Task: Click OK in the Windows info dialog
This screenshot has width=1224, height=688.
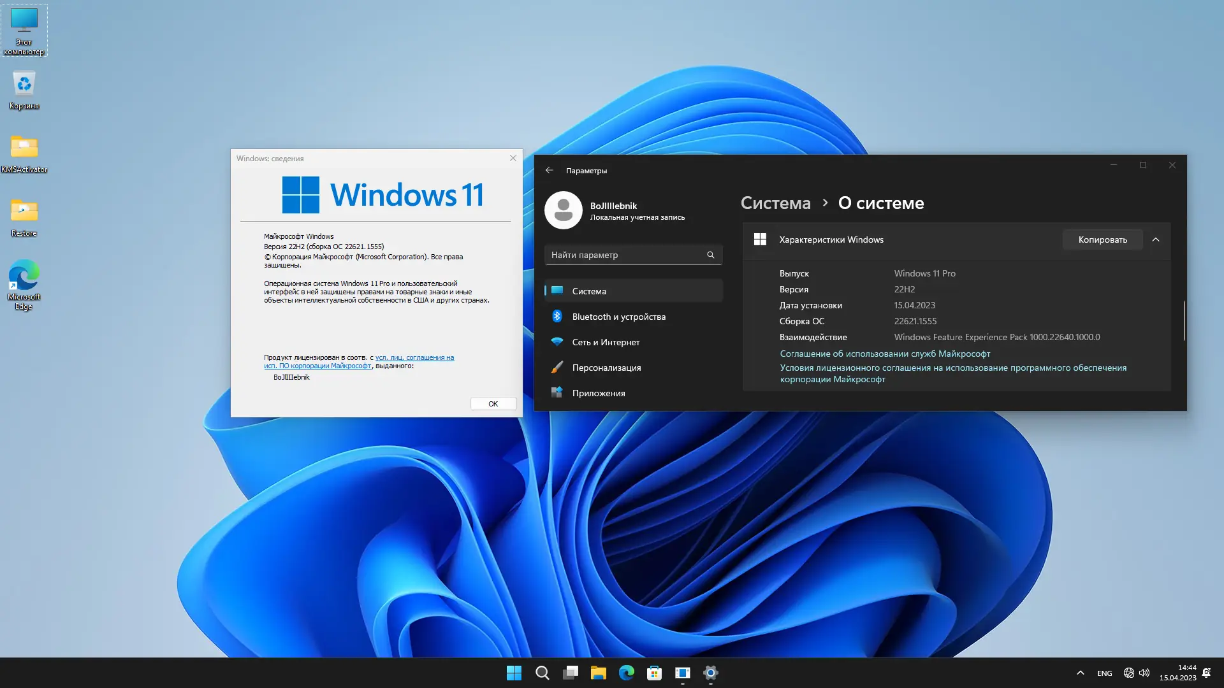Action: [493, 404]
